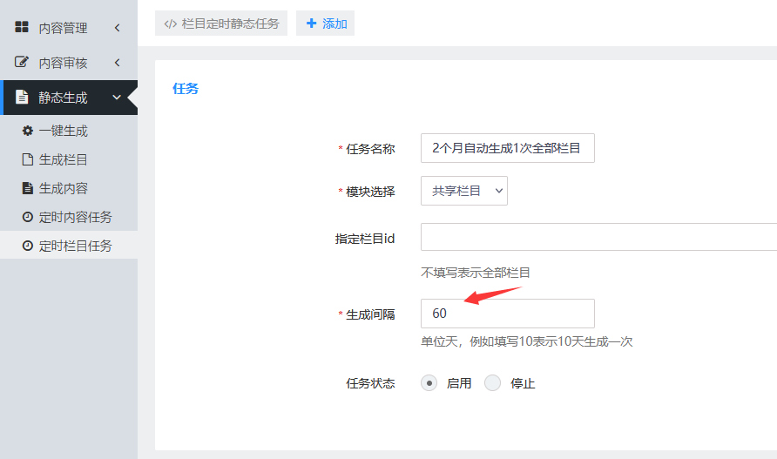Open the 内容管理 menu item
This screenshot has height=459, width=777.
69,28
